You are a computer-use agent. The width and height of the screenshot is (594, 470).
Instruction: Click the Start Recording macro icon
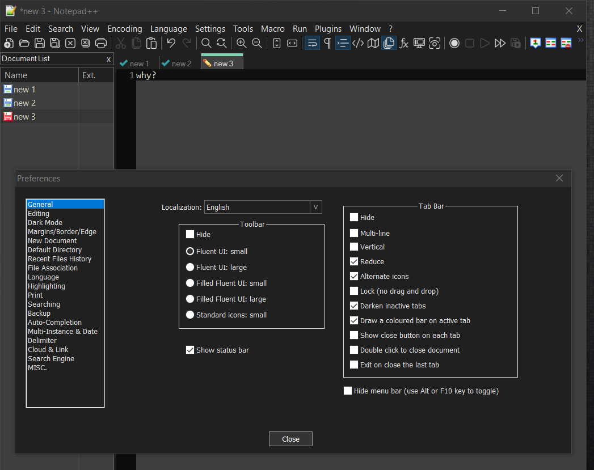tap(454, 43)
